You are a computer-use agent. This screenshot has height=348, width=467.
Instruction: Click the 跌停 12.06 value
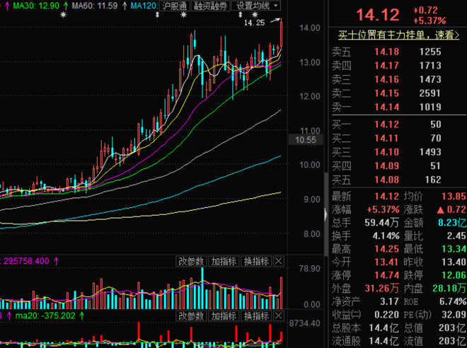click(454, 275)
